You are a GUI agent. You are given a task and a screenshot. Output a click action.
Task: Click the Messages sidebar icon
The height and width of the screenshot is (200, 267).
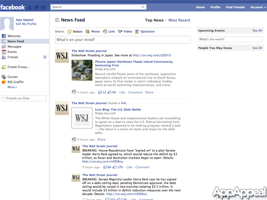point(4,47)
